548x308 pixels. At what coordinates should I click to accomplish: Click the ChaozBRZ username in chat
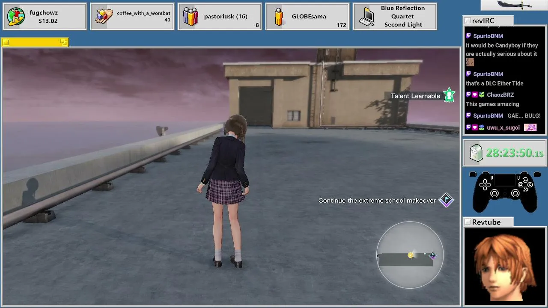tap(500, 95)
